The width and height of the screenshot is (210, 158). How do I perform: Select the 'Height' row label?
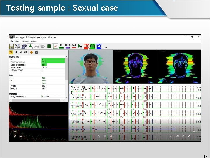pos(14,89)
